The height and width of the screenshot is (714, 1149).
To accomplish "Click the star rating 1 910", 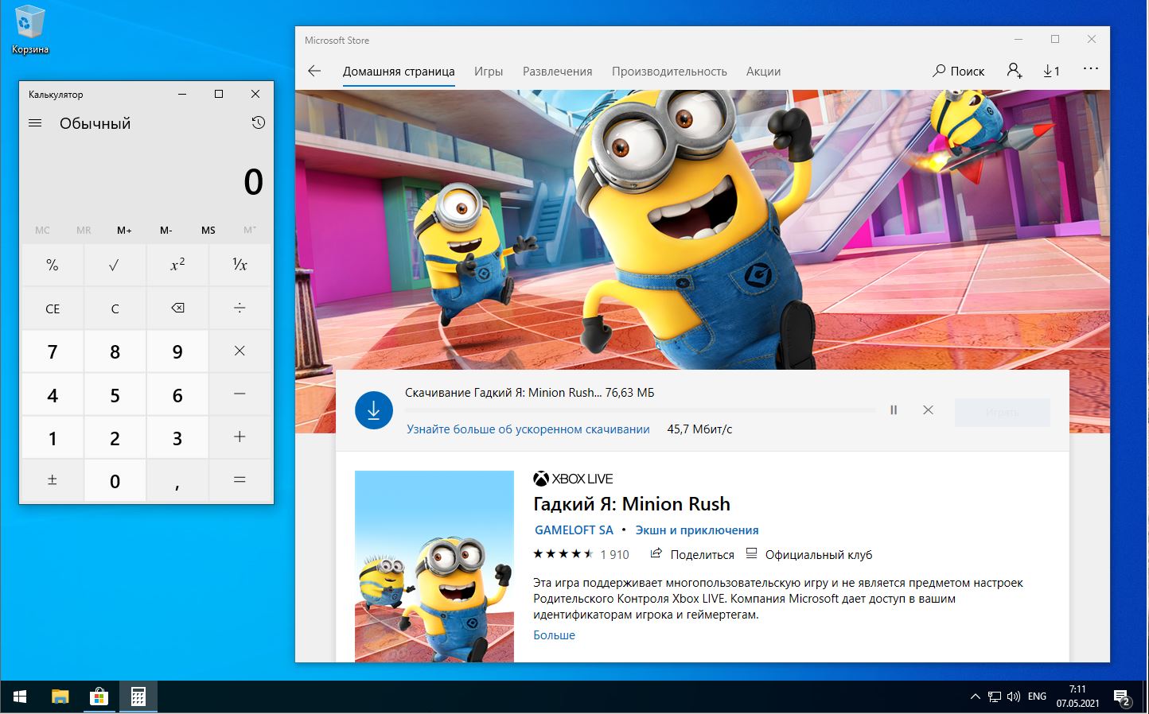I will (581, 554).
